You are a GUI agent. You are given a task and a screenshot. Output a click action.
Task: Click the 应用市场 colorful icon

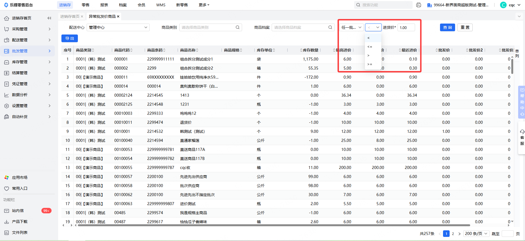[x=7, y=177]
